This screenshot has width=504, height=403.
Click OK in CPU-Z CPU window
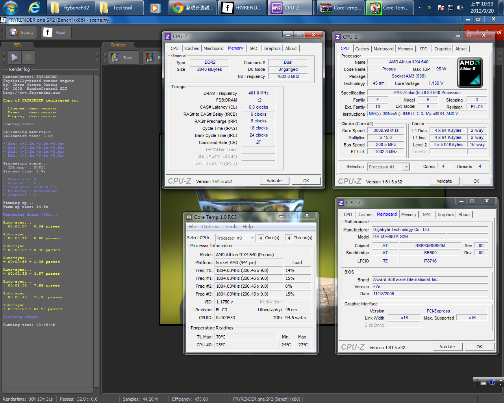click(x=476, y=181)
